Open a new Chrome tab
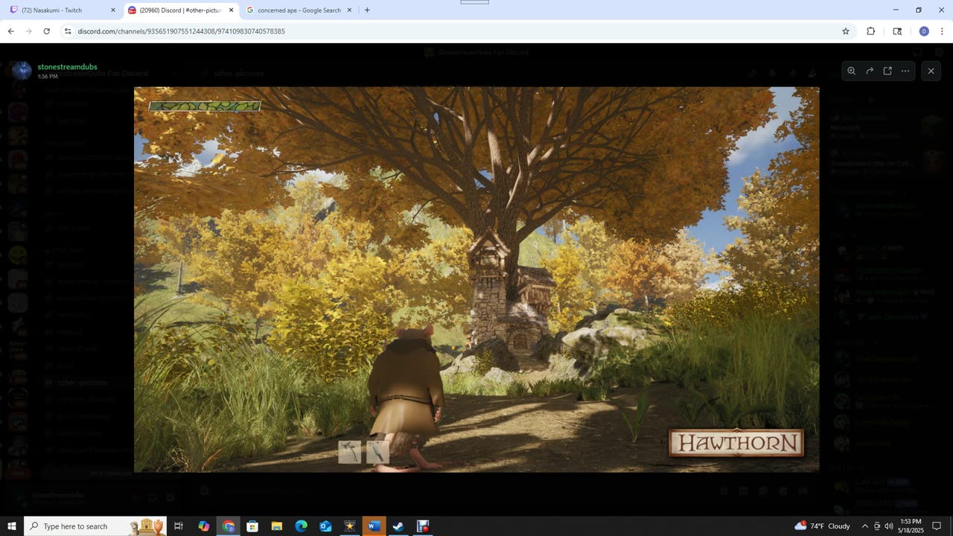This screenshot has width=953, height=536. [x=367, y=10]
